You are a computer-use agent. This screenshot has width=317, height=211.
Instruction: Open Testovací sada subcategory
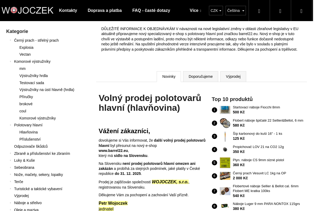[32, 83]
